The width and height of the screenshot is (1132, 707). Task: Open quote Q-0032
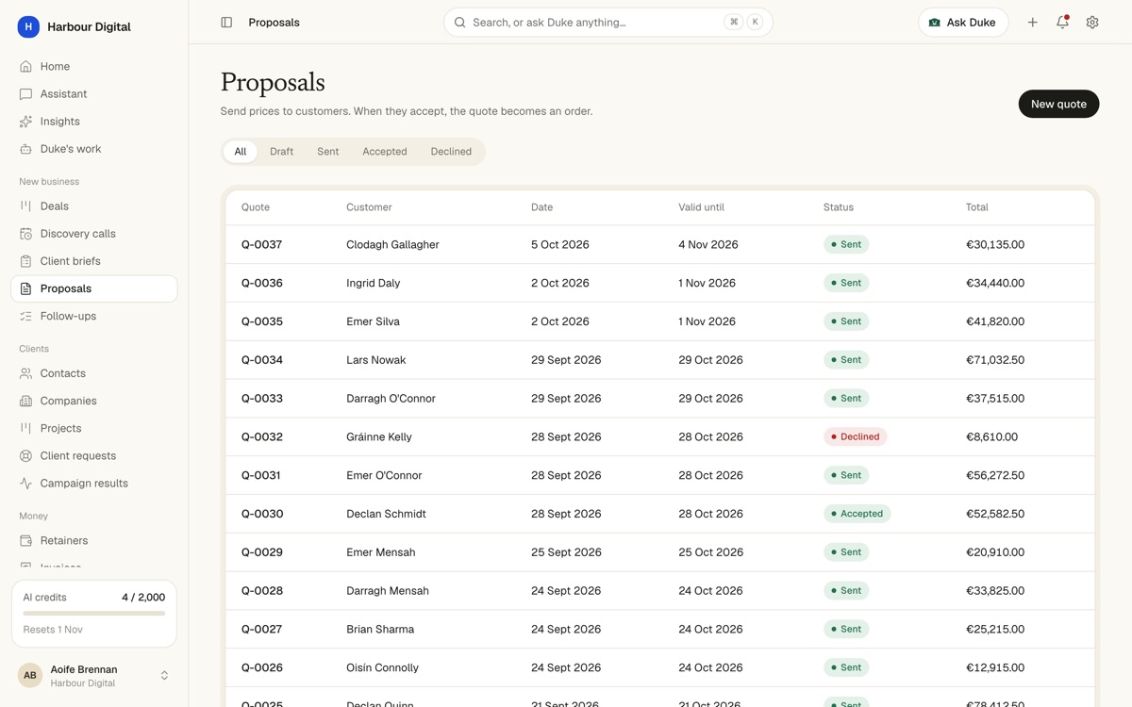point(261,437)
